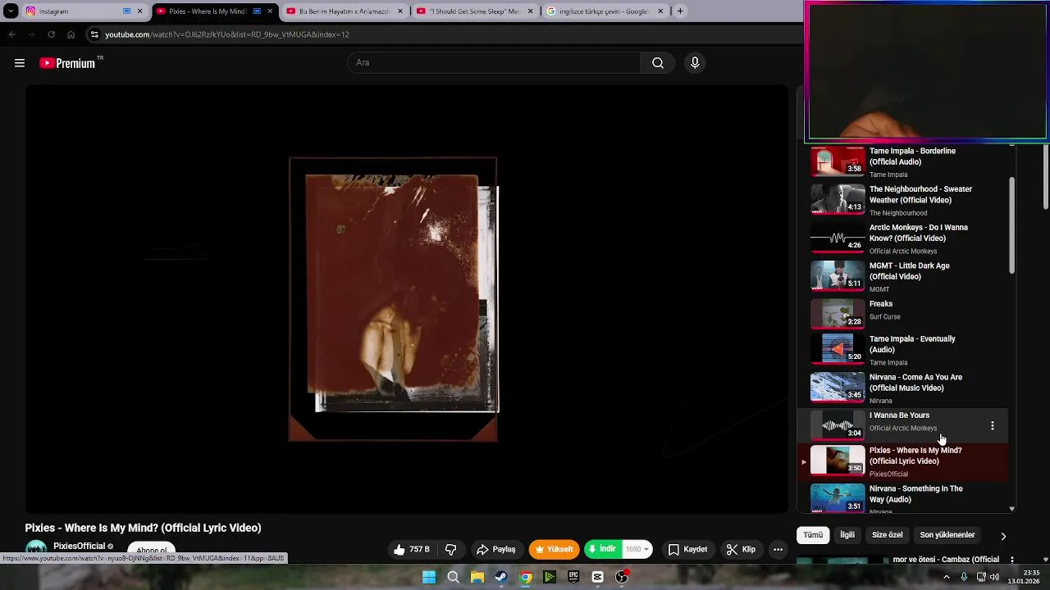The width and height of the screenshot is (1050, 590).
Task: Like the video with 757 B thumbs-up
Action: [412, 549]
